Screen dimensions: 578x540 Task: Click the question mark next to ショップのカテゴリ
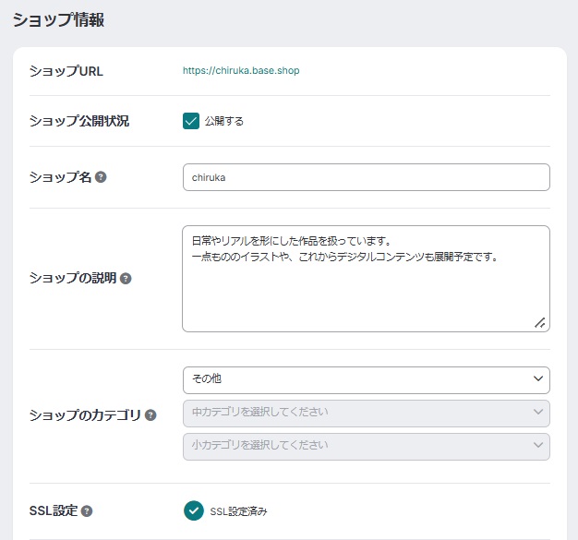[x=151, y=415]
